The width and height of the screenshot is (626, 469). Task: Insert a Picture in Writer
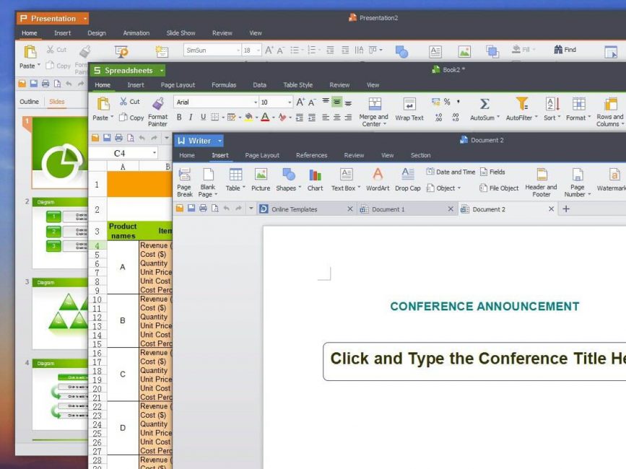(x=261, y=180)
